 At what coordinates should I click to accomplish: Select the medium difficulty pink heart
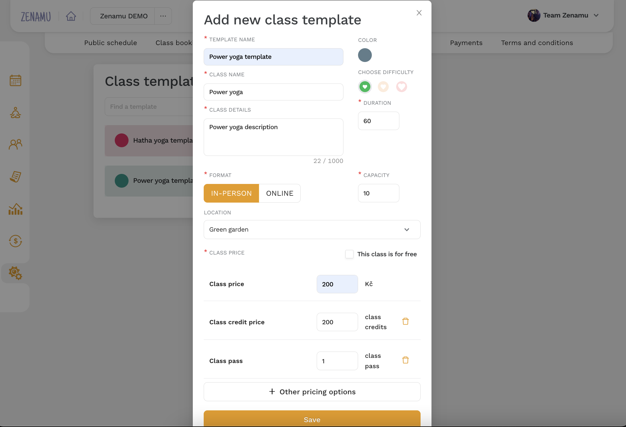383,86
